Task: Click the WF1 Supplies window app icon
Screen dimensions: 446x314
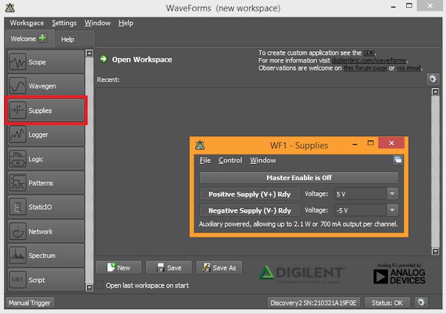Action: pyautogui.click(x=200, y=145)
